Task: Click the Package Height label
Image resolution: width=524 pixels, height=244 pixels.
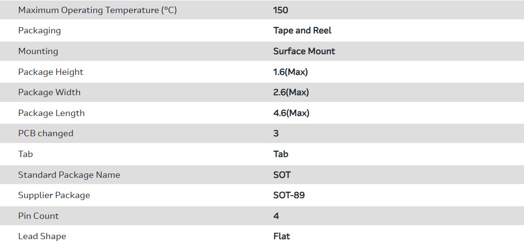Action: (x=51, y=72)
